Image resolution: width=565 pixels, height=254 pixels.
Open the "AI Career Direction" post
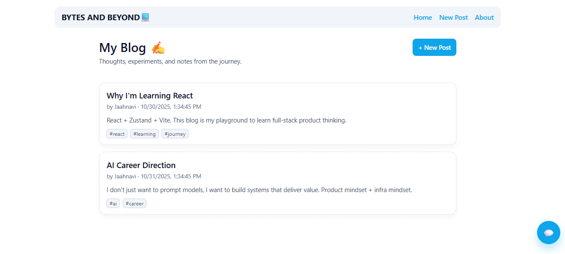[x=141, y=165]
